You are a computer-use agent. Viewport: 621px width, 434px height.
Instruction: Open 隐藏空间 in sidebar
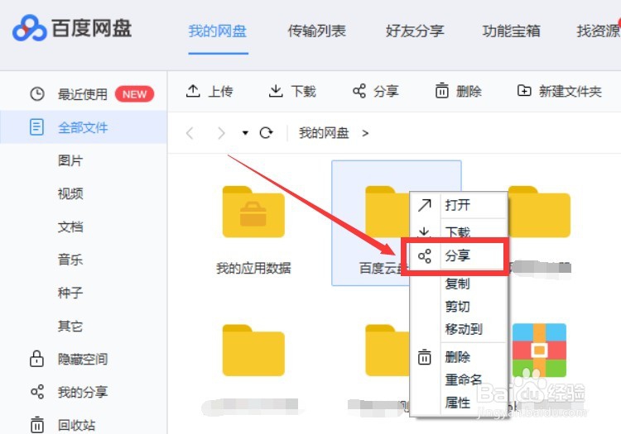tap(83, 359)
